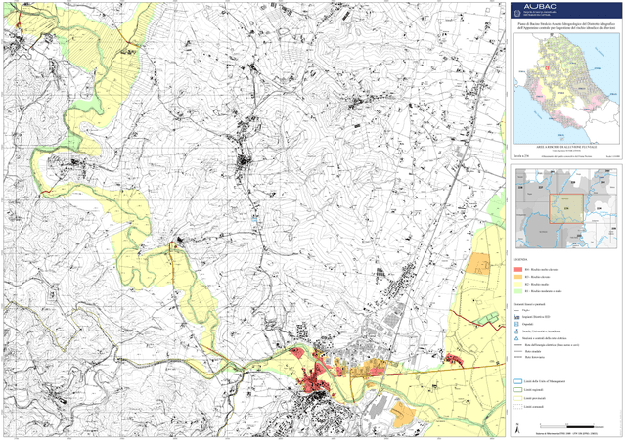Click the green R1 moderate risk swatch

click(x=517, y=291)
